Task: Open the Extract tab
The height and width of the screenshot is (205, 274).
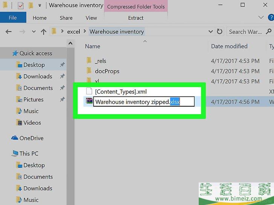Action: [x=135, y=18]
